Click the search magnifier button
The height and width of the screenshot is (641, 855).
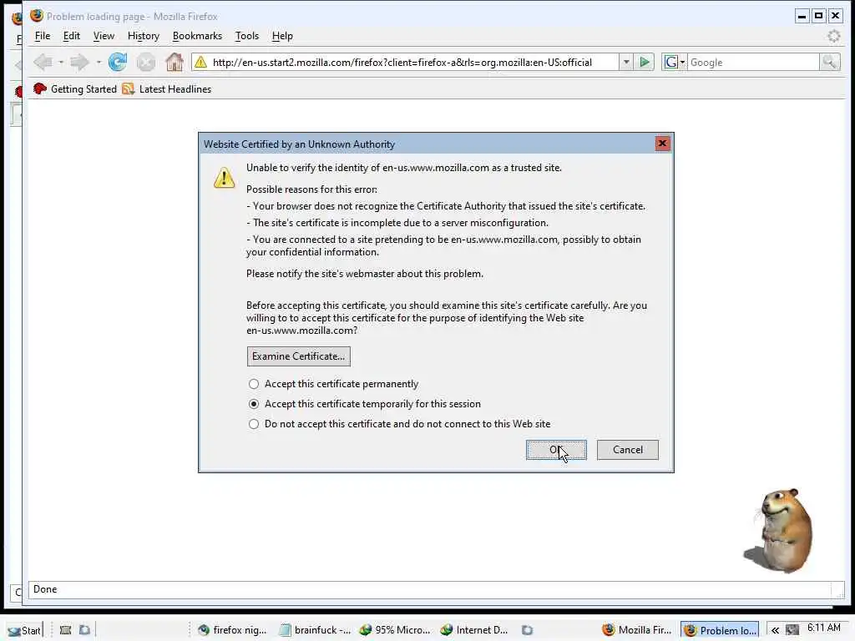tap(829, 62)
